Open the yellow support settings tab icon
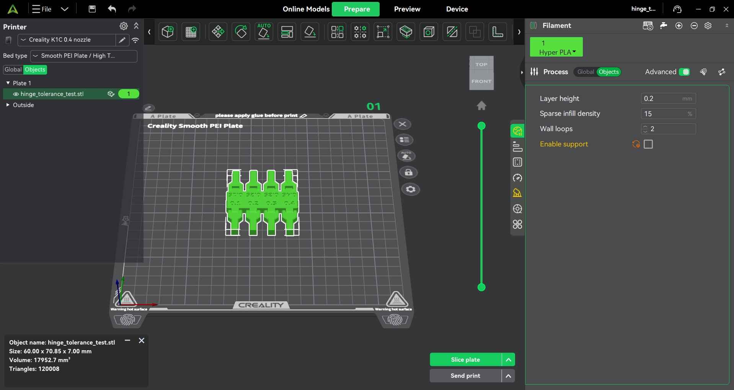The image size is (734, 390). point(517,193)
